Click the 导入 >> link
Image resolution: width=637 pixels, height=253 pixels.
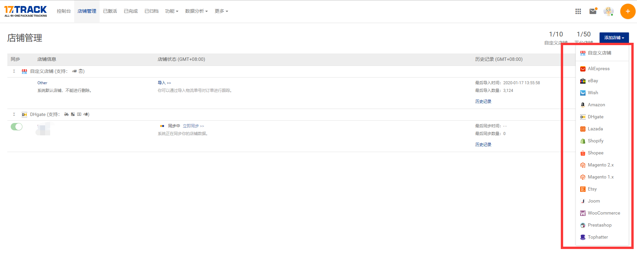pos(164,83)
